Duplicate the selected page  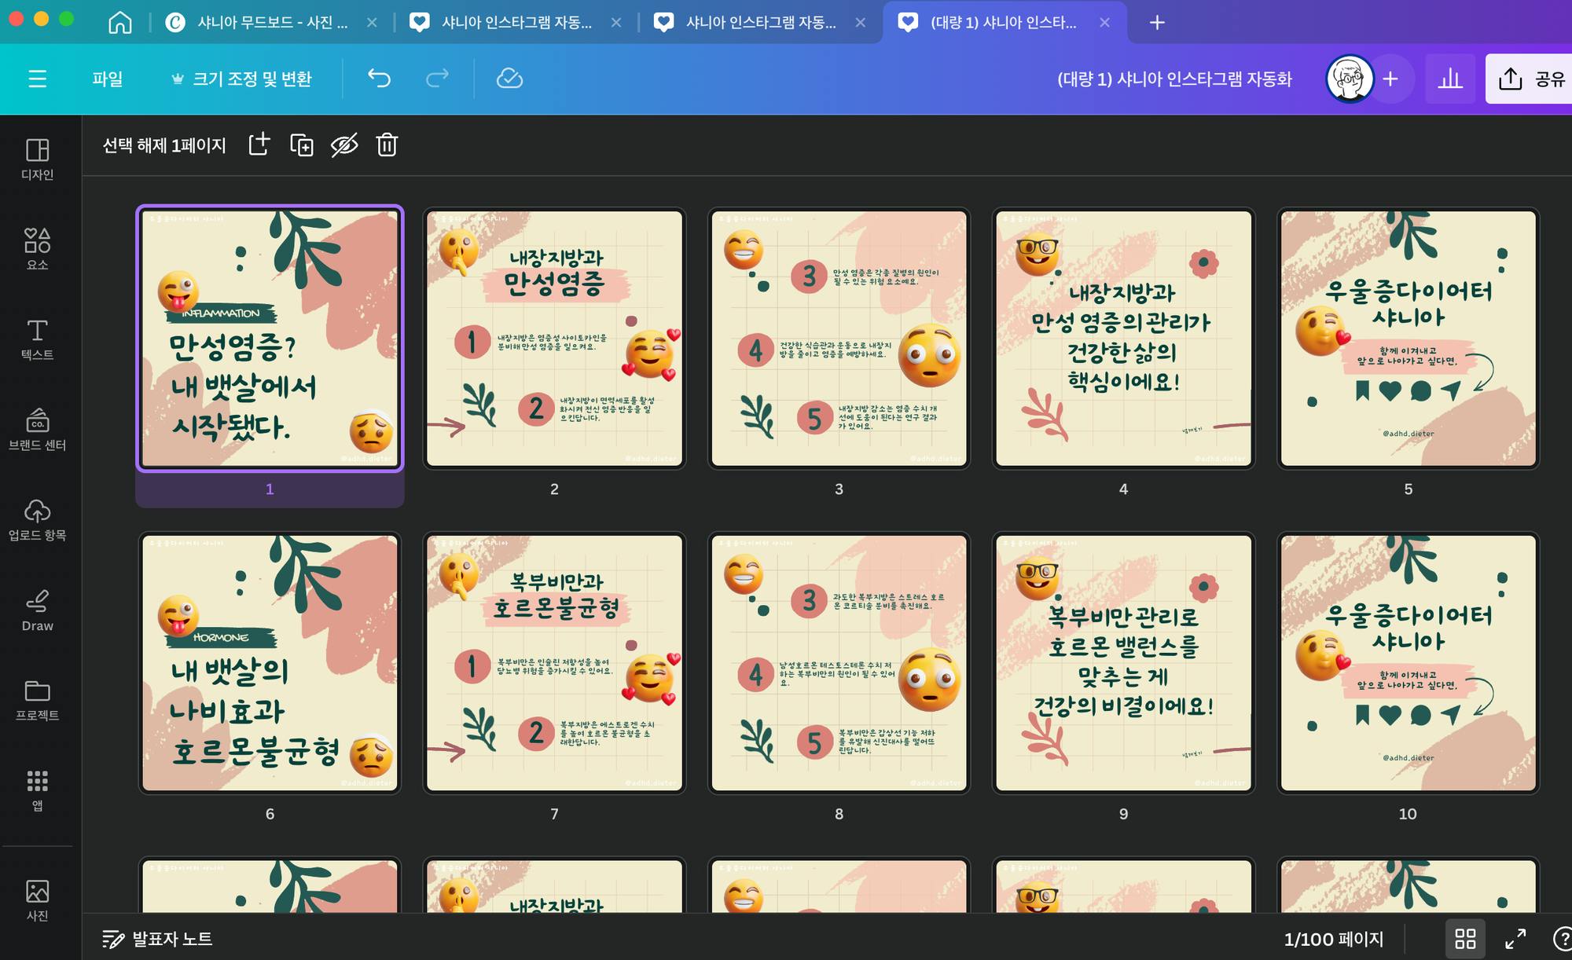pos(302,145)
